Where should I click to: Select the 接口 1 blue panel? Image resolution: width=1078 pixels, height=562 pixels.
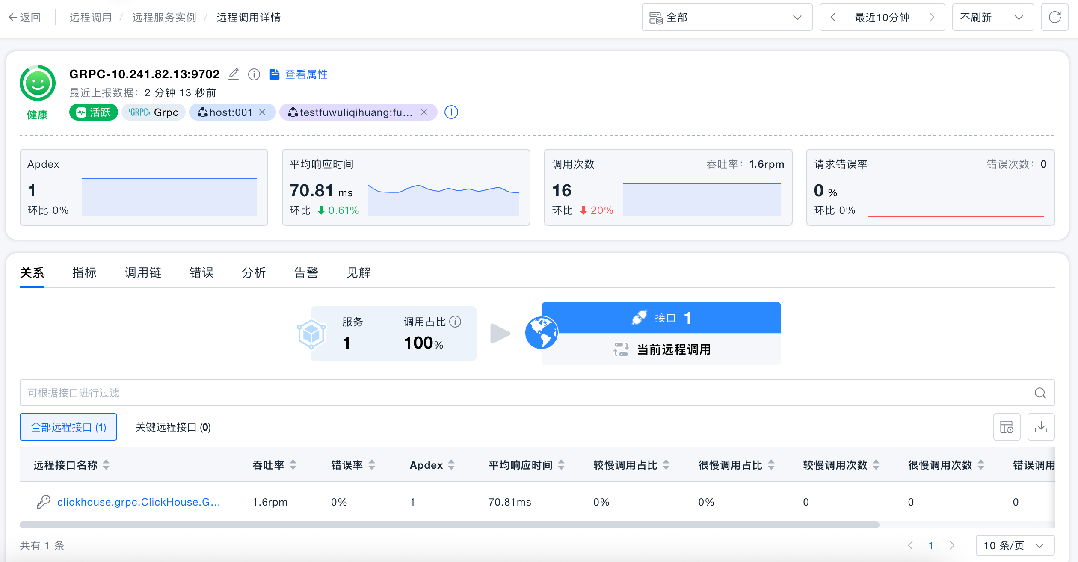click(x=661, y=318)
